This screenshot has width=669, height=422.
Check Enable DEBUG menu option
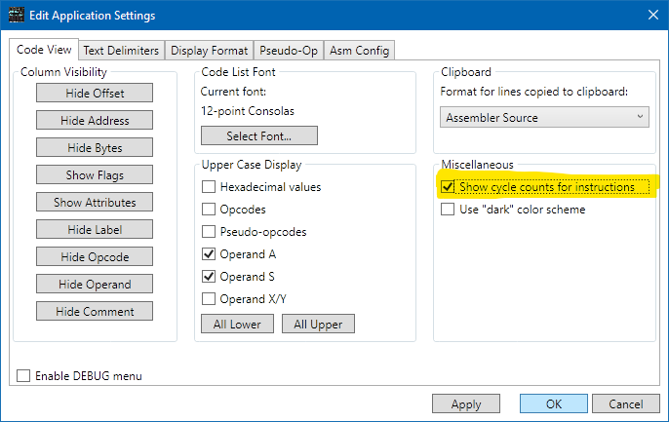(x=24, y=376)
